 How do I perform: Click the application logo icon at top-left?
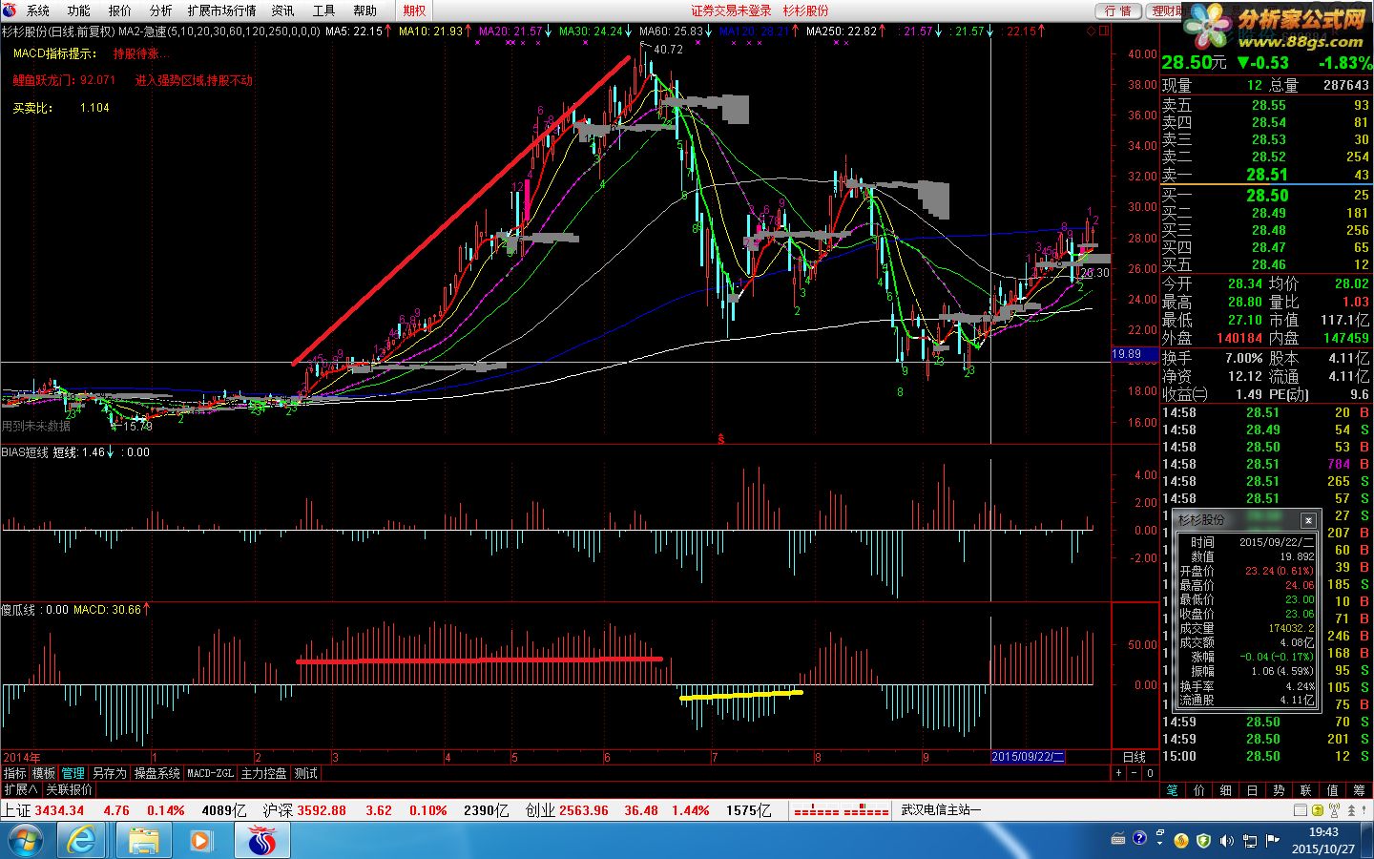tap(10, 10)
